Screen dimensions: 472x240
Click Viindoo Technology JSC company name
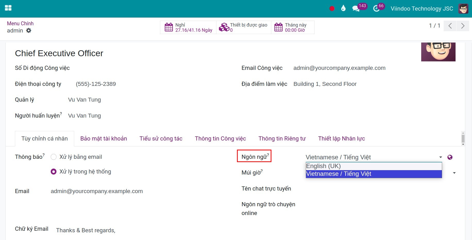click(x=422, y=9)
